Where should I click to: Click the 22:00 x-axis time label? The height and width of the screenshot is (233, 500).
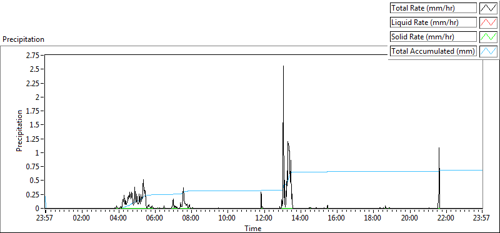click(x=446, y=219)
